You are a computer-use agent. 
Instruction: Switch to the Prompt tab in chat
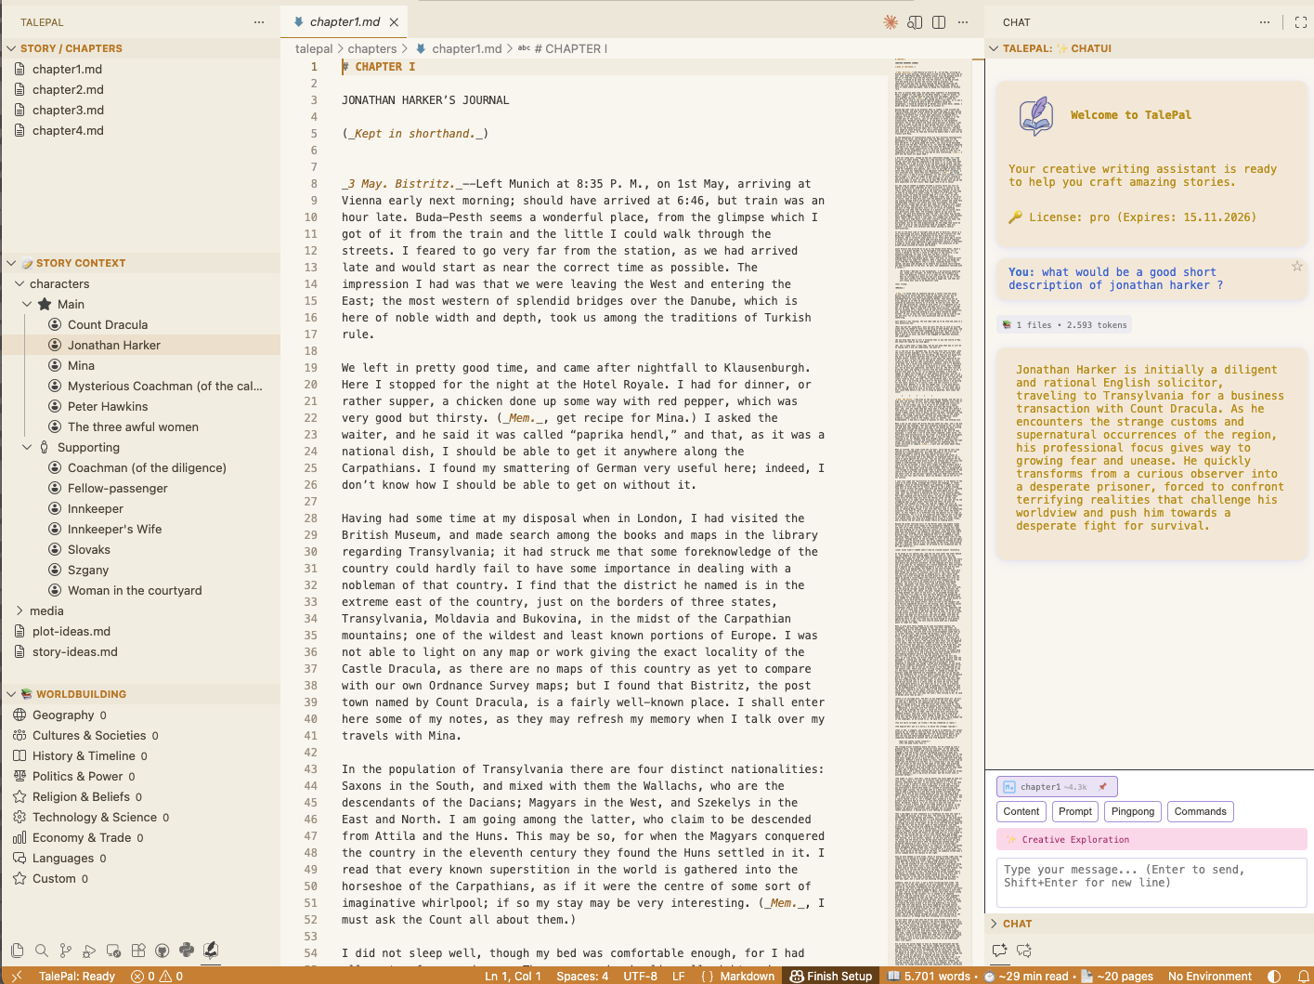1074,811
